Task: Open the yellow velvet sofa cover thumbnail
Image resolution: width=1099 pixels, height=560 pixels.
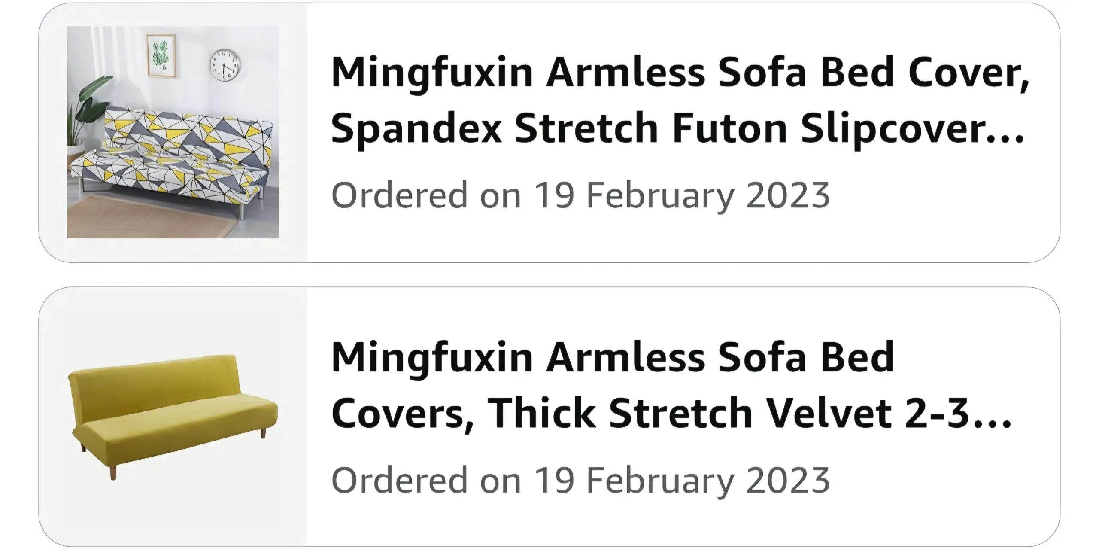Action: coord(173,416)
